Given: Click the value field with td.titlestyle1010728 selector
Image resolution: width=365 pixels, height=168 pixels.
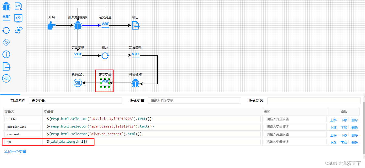Looking at the screenshot, I should coord(152,119).
